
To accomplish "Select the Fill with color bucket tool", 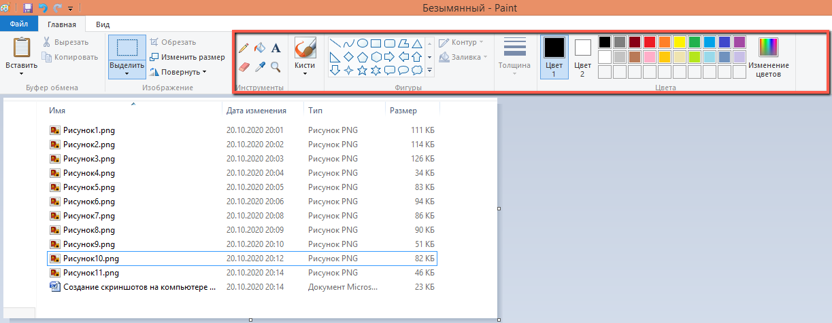I will [260, 48].
